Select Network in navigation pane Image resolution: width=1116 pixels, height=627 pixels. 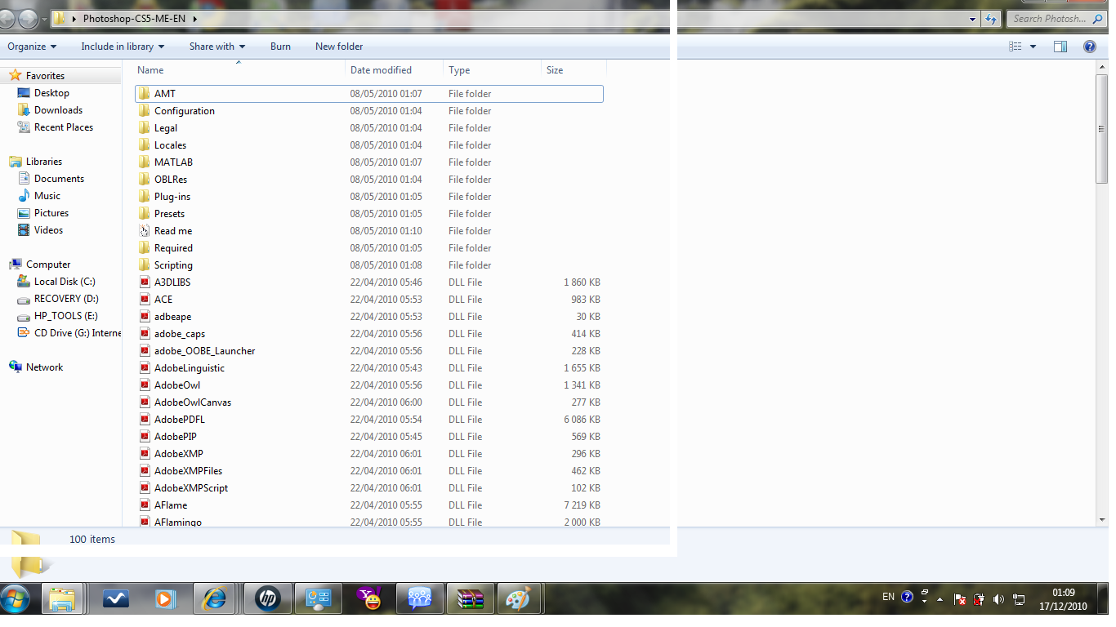click(x=44, y=367)
